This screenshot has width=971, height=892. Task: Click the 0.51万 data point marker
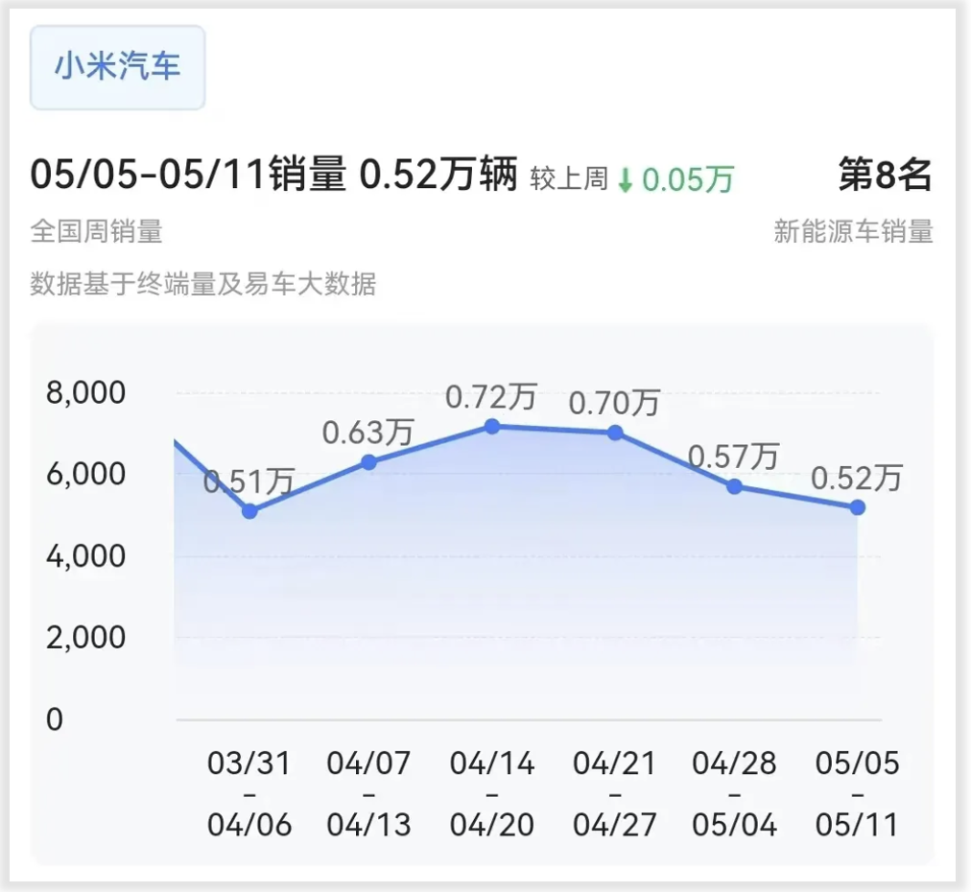(249, 511)
